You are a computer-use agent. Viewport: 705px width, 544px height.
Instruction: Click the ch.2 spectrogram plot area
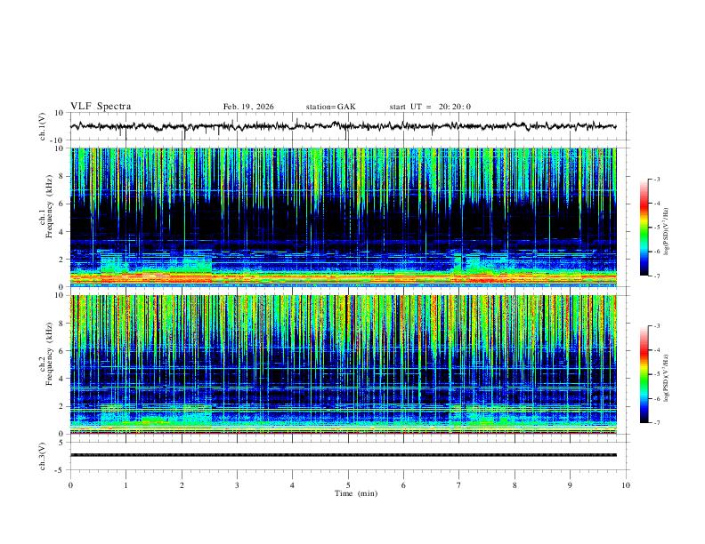(x=343, y=364)
